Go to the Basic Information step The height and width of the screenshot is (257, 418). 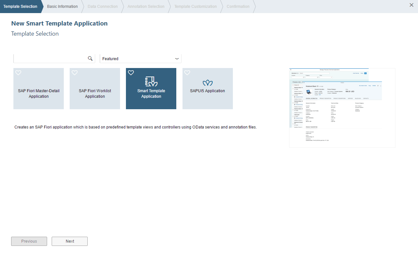point(62,7)
